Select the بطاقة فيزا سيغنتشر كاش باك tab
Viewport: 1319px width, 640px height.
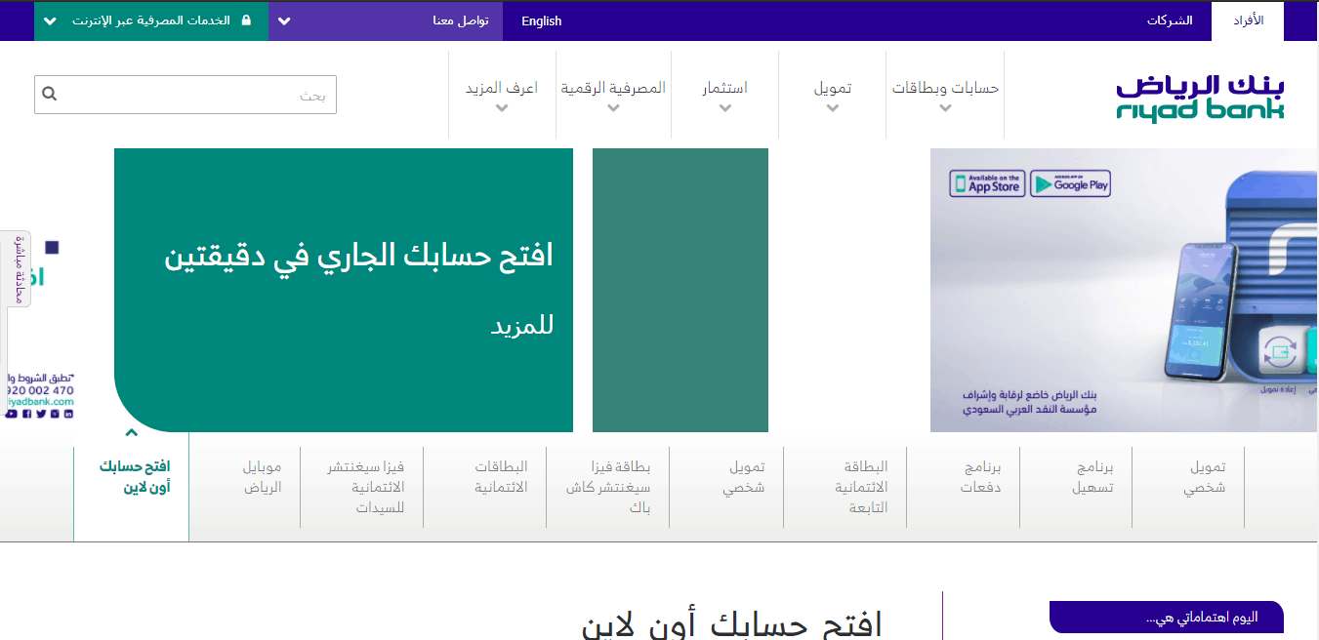pyautogui.click(x=608, y=487)
